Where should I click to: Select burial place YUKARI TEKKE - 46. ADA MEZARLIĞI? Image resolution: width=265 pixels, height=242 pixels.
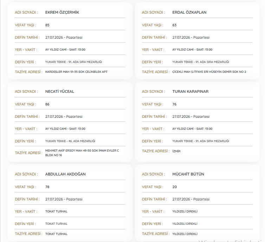[x=70, y=141]
